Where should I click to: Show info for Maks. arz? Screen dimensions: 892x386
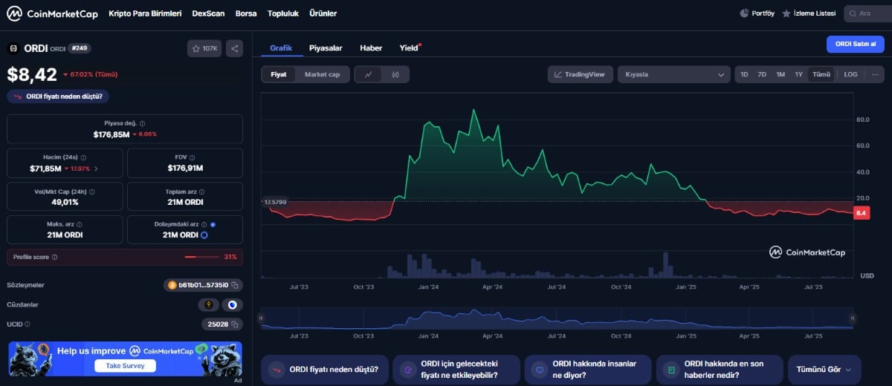click(80, 223)
